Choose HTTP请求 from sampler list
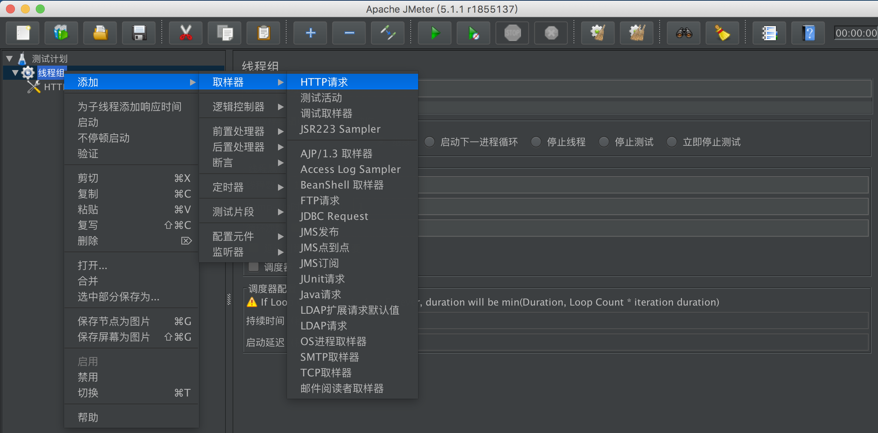 (353, 82)
